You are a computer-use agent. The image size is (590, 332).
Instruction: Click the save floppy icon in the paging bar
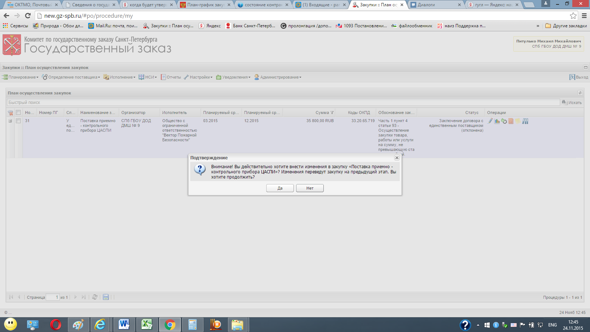tap(106, 297)
